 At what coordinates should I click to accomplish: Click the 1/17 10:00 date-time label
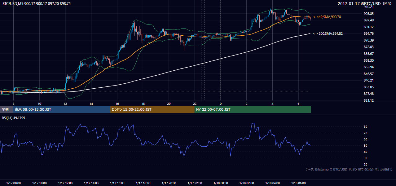[x=39, y=183]
